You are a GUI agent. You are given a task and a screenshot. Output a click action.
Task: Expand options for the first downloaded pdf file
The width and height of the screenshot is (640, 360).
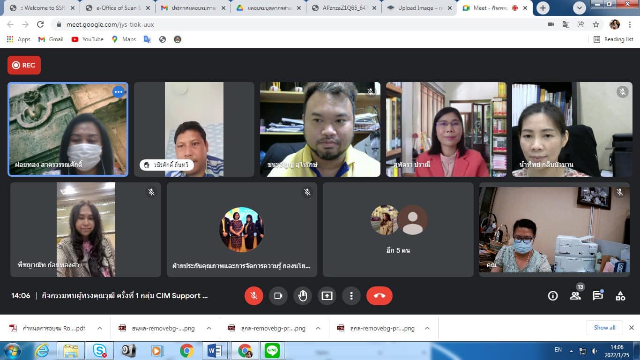click(x=100, y=328)
